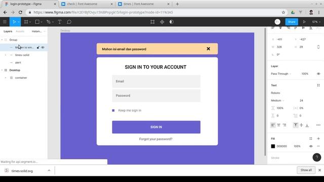Click the Keep me sign in checkbox
324x182 pixels.
pos(113,110)
